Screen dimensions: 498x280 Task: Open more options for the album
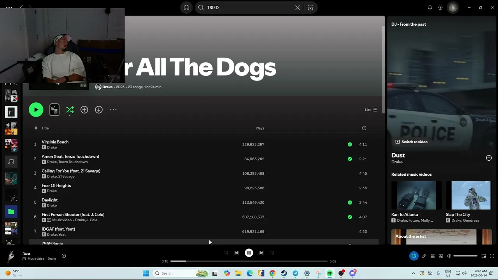(x=113, y=110)
